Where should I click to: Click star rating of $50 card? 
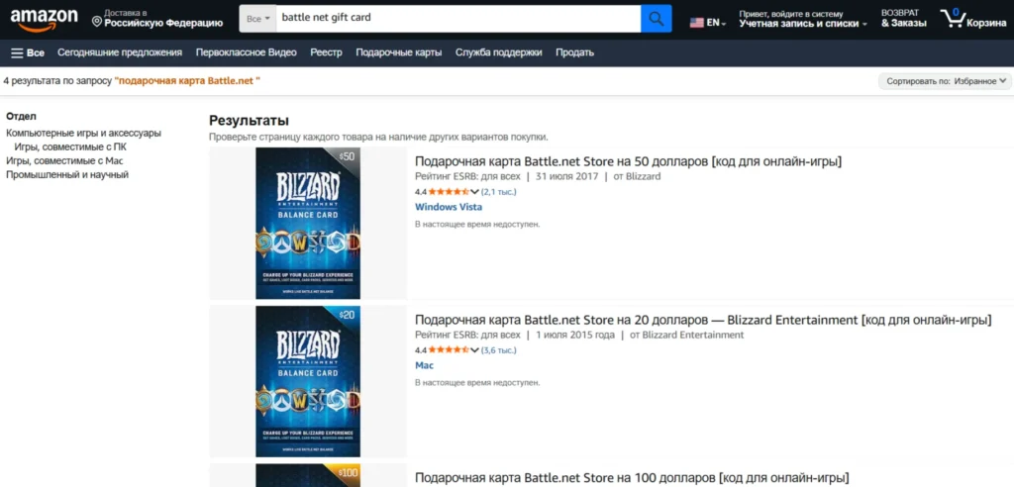click(449, 192)
